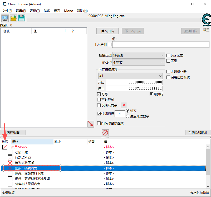Activate the 炼丹、烹饪材料不减 checkbox
The height and width of the screenshot is (197, 211).
click(10, 173)
